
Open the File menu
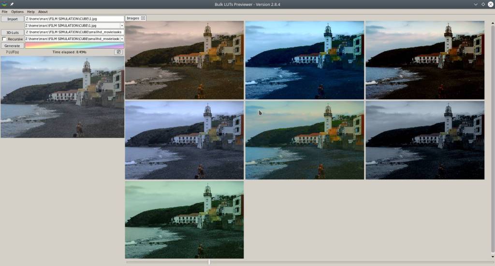4,12
